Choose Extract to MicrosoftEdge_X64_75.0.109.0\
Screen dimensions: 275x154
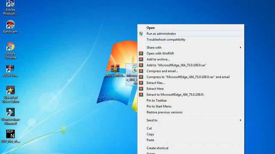point(191,95)
